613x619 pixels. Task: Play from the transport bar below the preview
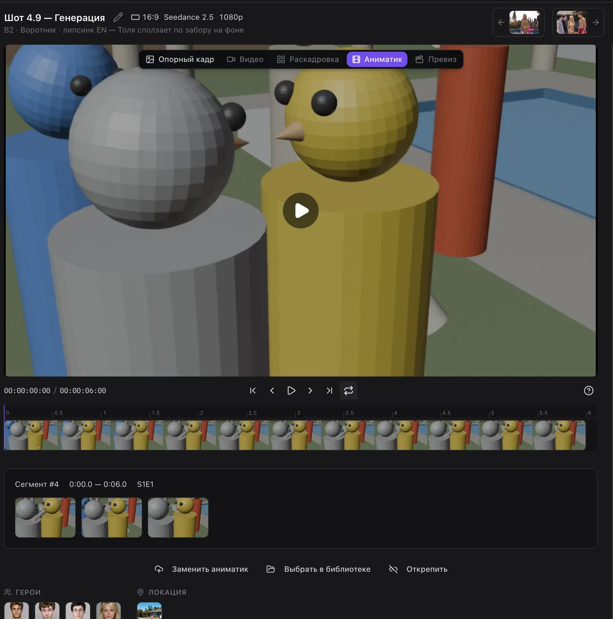click(x=291, y=391)
